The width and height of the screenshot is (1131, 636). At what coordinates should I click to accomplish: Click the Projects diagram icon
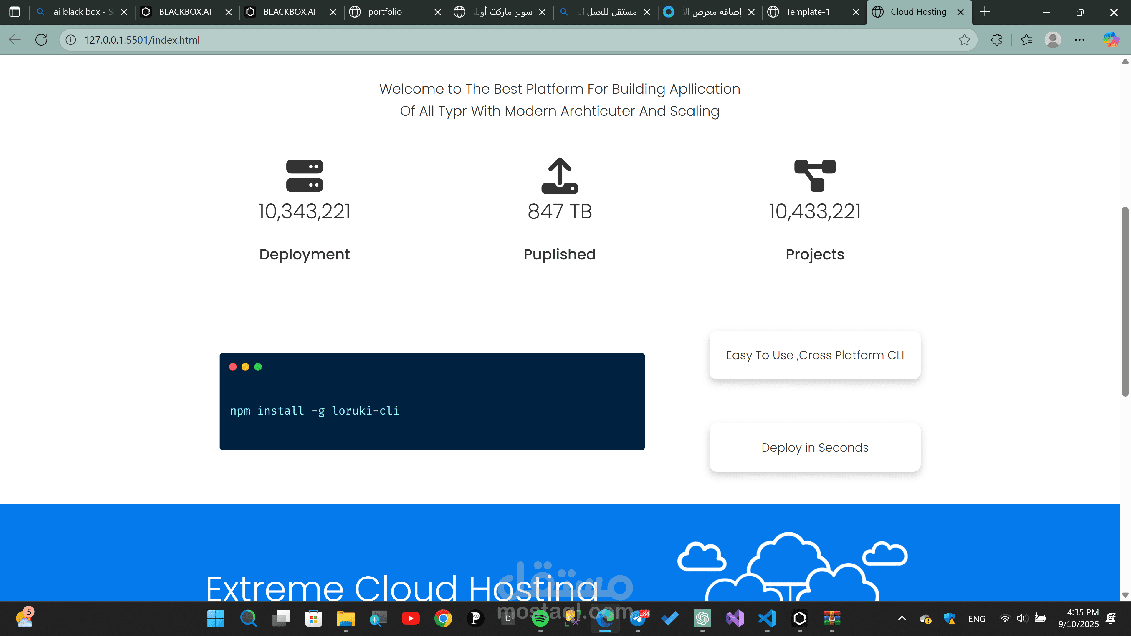click(814, 175)
